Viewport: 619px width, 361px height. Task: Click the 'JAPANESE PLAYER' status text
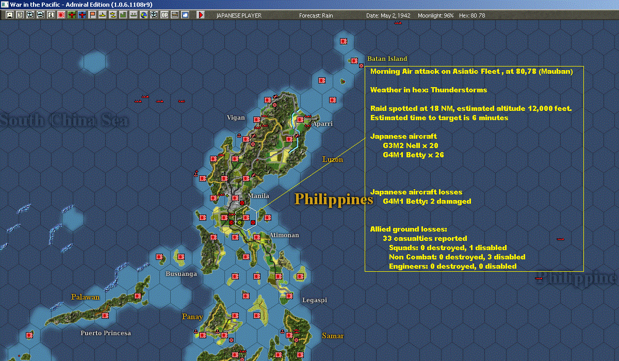coord(239,15)
